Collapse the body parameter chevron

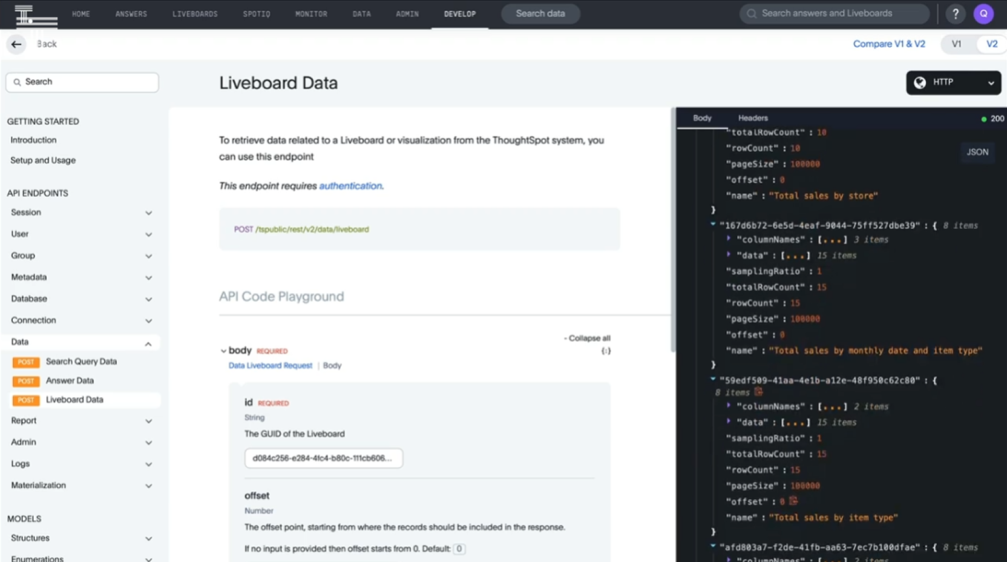click(x=223, y=351)
